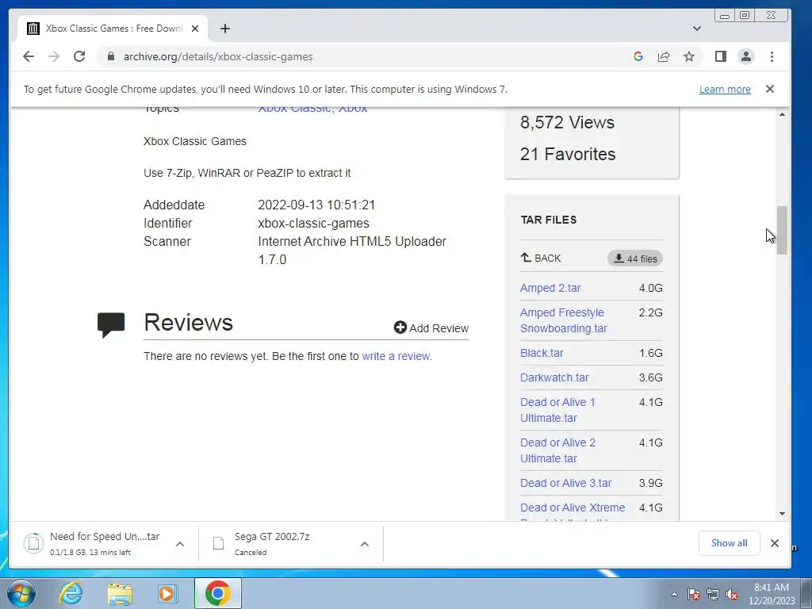Open the Darkwatch.tar file link
This screenshot has width=812, height=609.
click(554, 377)
